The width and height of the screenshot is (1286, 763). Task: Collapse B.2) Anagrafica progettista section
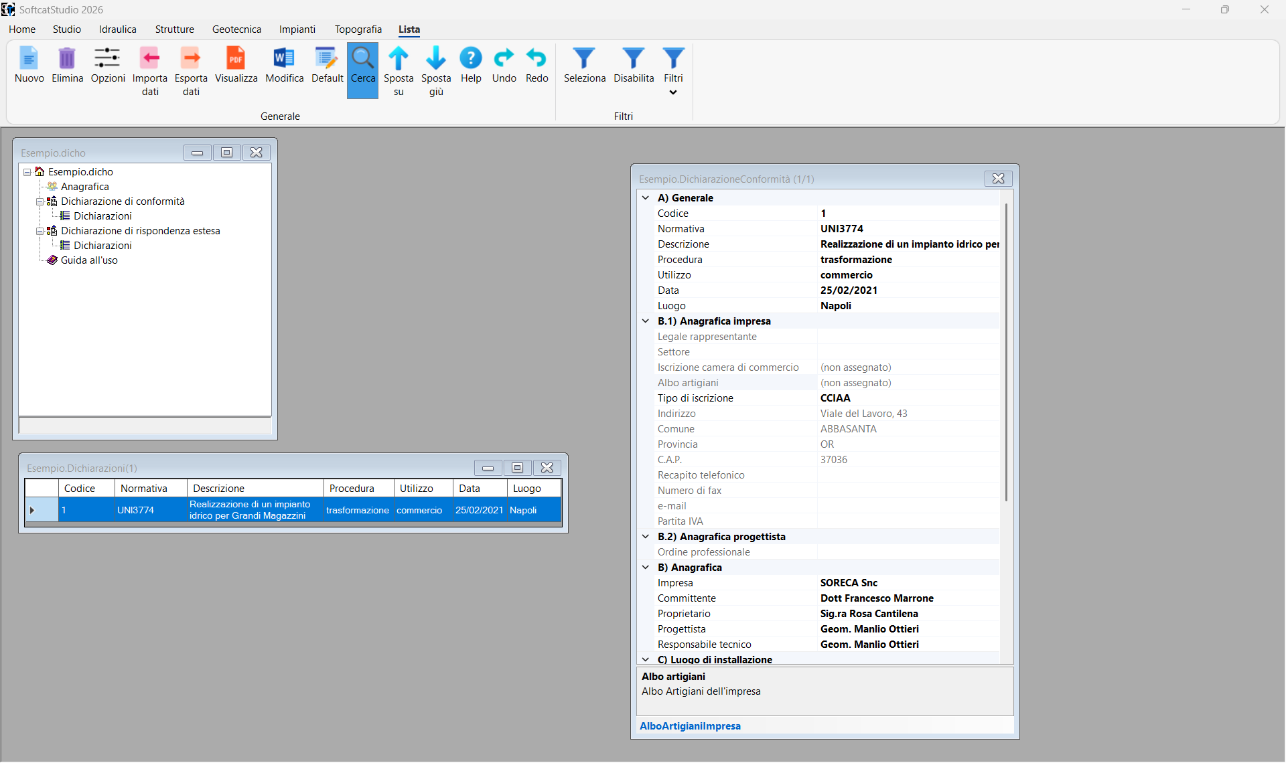[x=646, y=537]
